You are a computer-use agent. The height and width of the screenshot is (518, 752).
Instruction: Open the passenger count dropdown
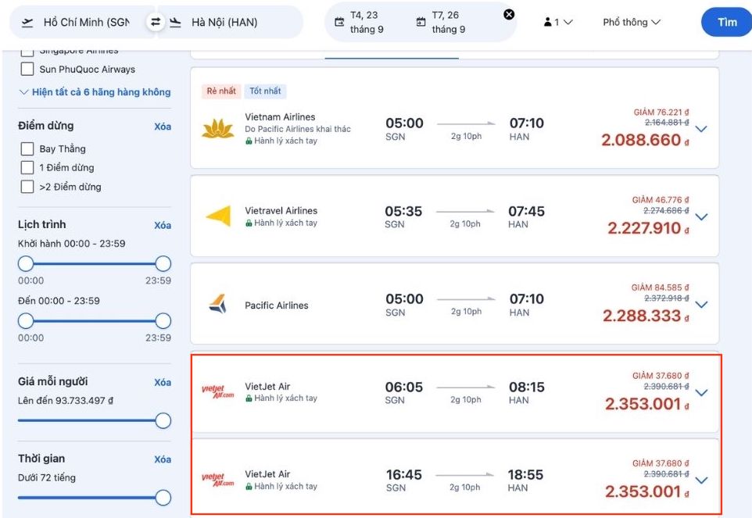[x=558, y=22]
